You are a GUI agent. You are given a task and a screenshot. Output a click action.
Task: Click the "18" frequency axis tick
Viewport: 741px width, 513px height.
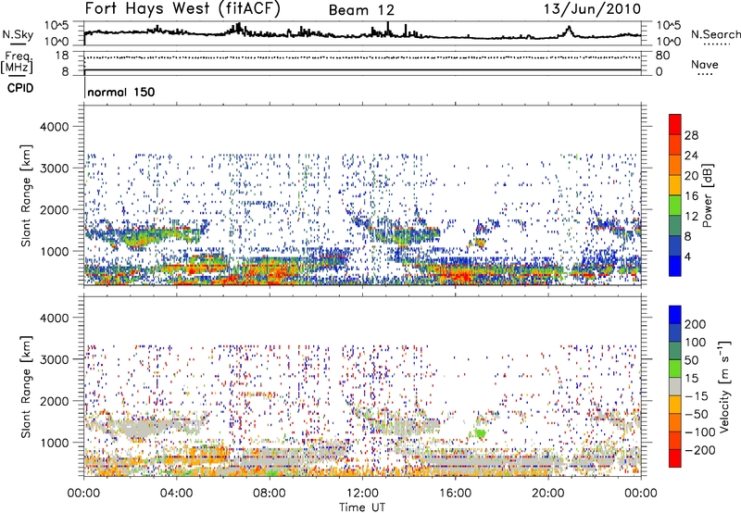tap(62, 56)
